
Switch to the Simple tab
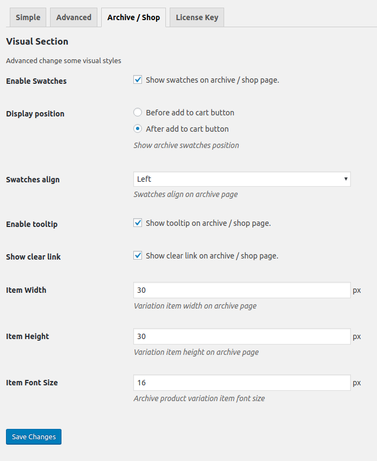[28, 17]
